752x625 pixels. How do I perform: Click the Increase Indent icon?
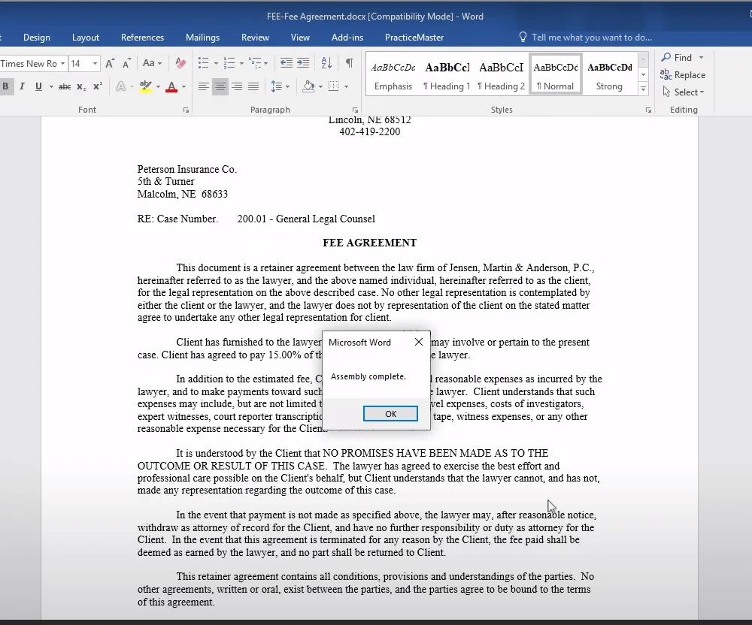click(303, 63)
